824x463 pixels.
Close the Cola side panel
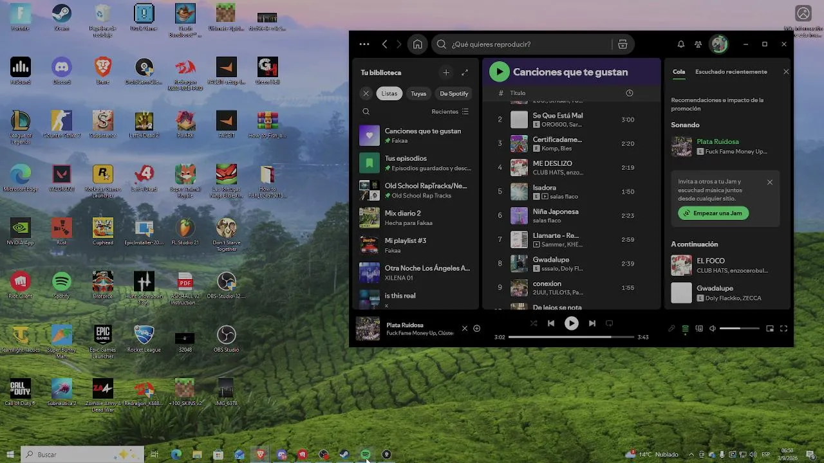click(x=786, y=72)
